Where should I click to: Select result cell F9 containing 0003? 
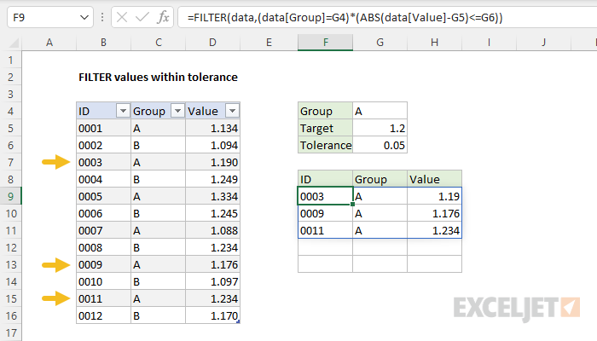coord(326,196)
